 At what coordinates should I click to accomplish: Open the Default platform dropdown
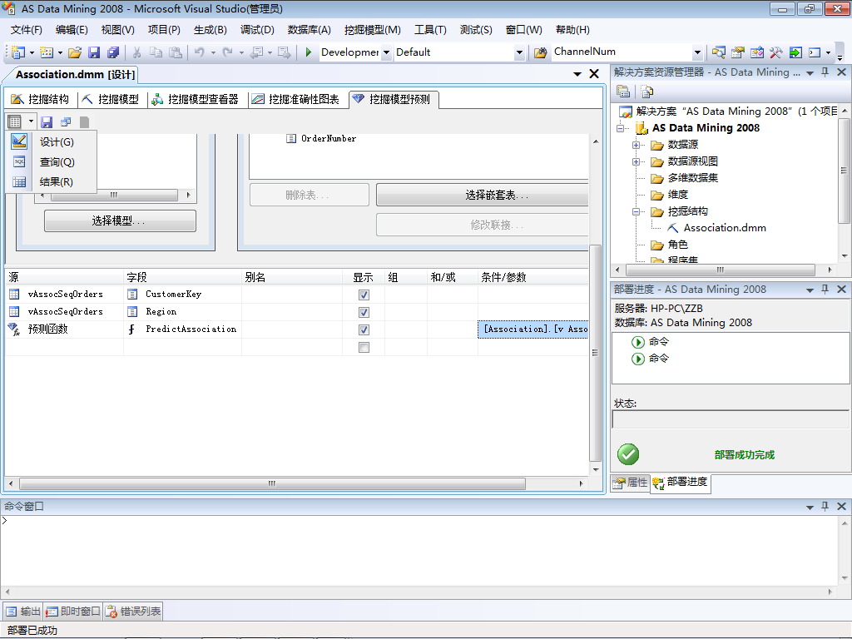[x=519, y=52]
